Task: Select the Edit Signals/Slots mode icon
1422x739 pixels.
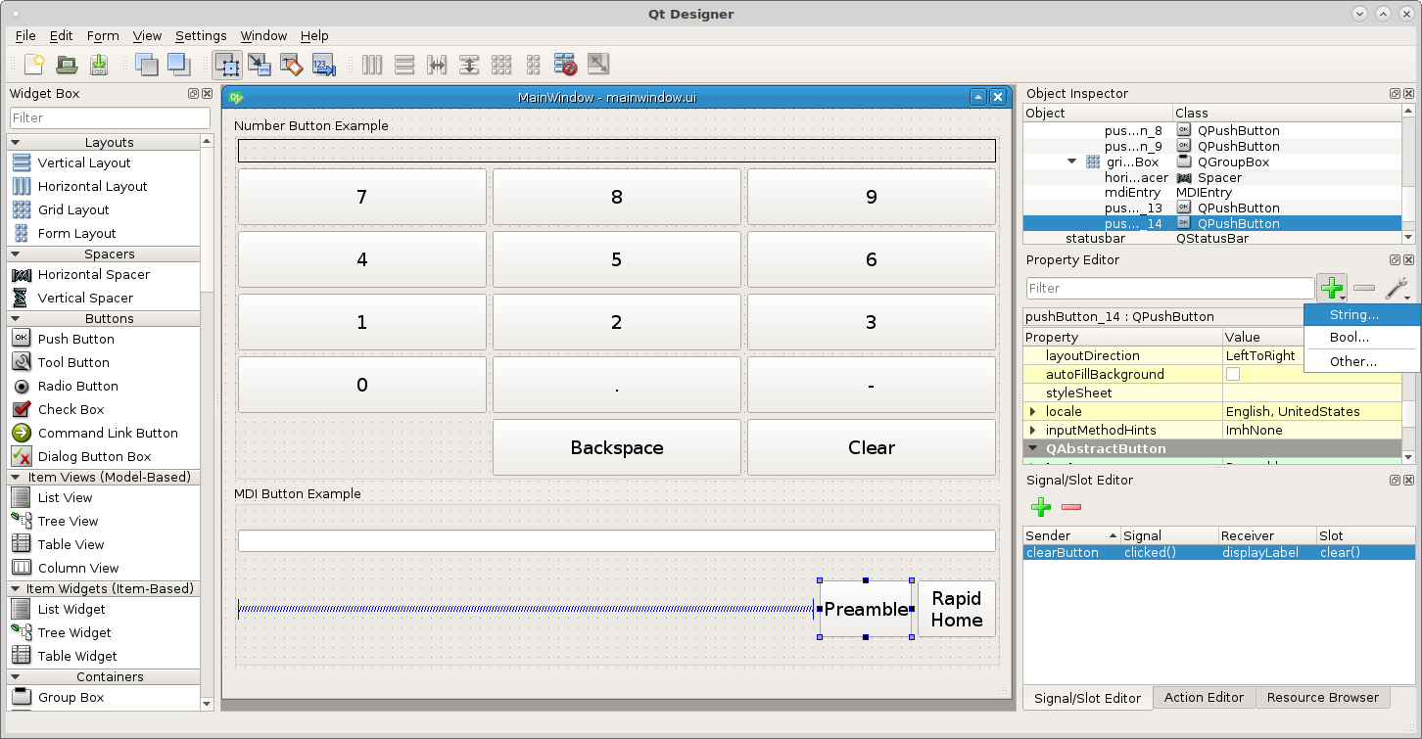Action: pyautogui.click(x=260, y=65)
